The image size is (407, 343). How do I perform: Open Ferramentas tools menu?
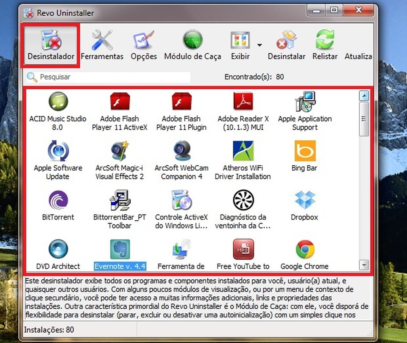[102, 45]
